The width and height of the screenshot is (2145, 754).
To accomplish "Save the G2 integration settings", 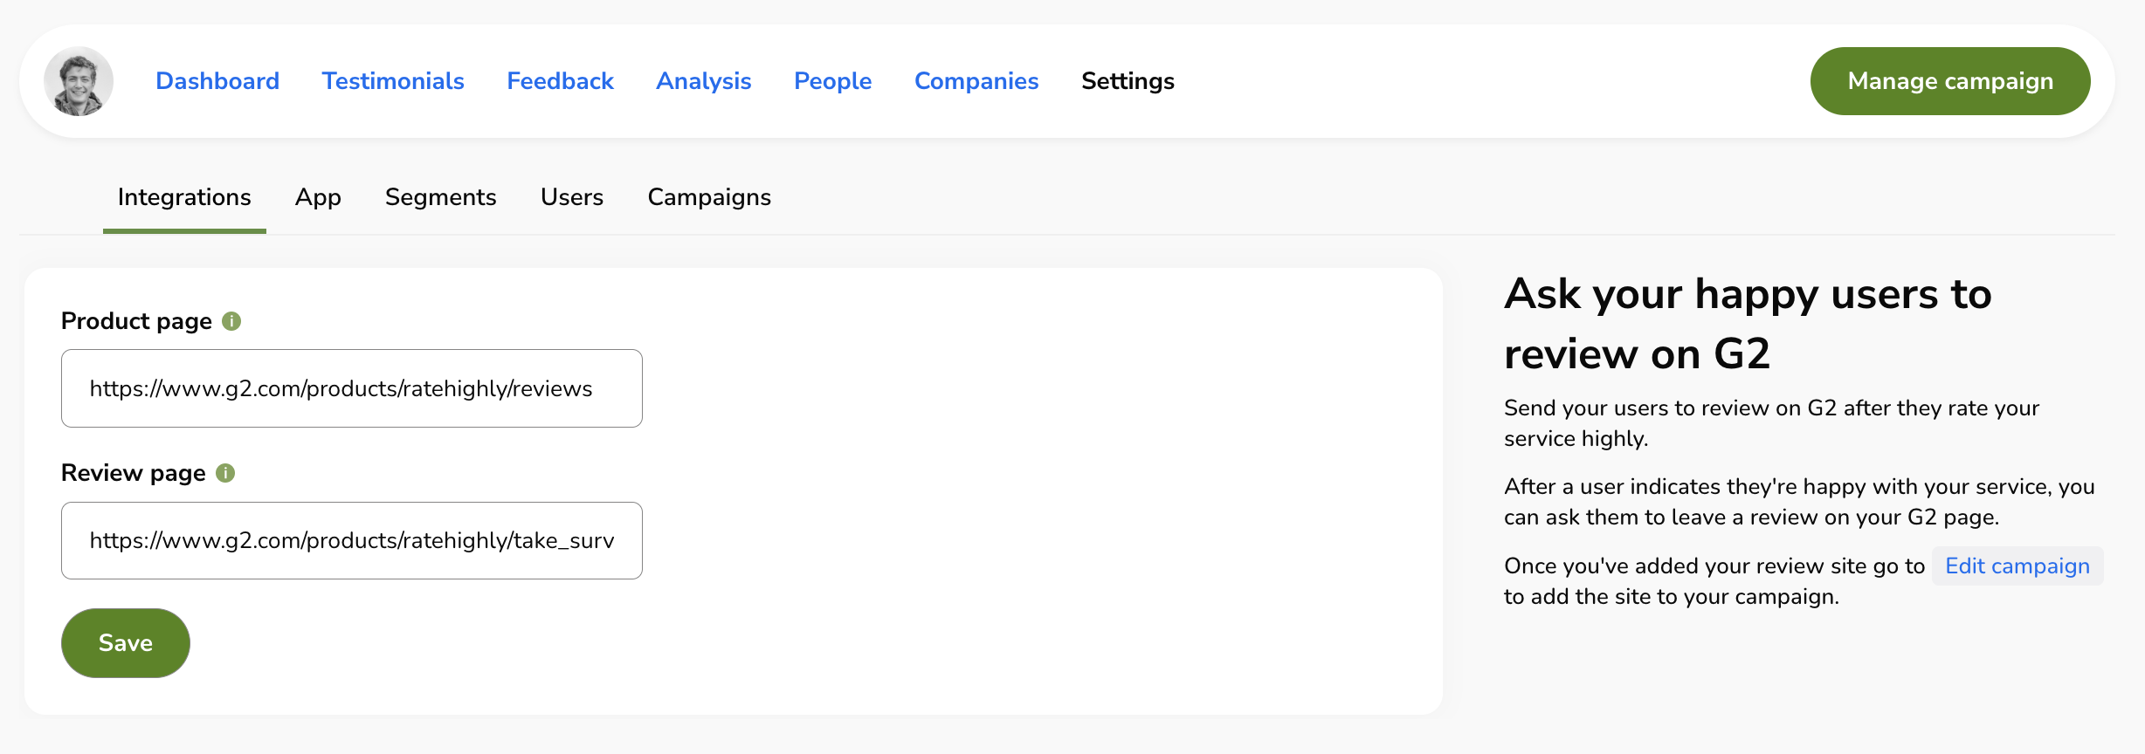I will [x=126, y=643].
